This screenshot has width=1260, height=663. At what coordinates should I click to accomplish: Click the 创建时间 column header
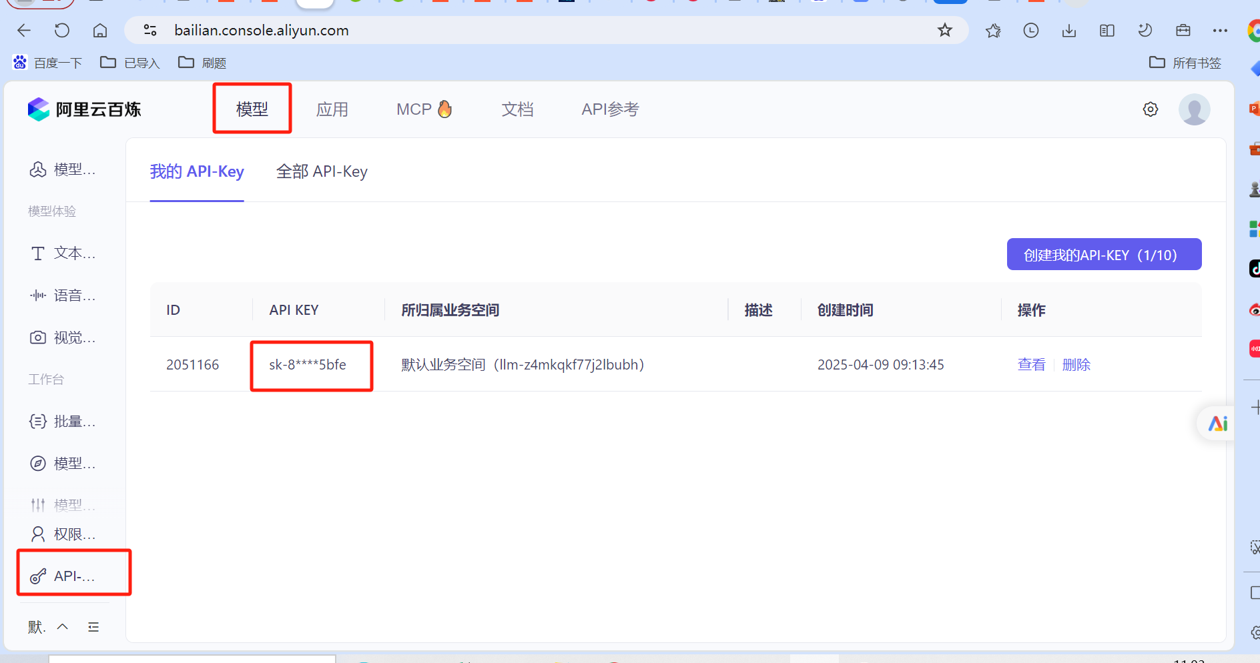(846, 309)
